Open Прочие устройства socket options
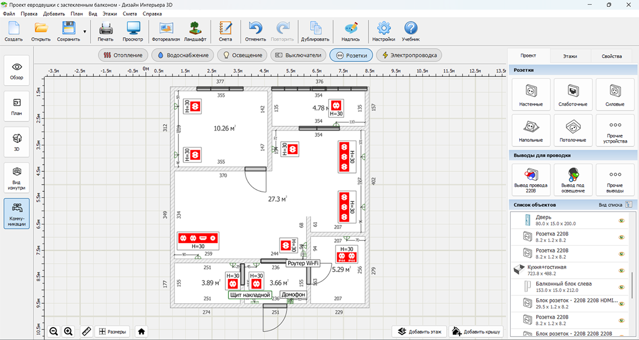 615,131
